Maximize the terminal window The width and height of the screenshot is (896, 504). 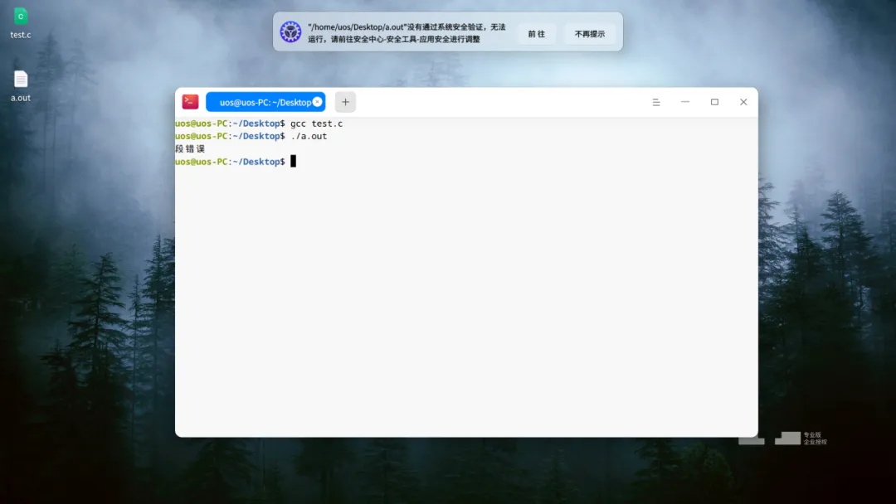[x=714, y=102]
